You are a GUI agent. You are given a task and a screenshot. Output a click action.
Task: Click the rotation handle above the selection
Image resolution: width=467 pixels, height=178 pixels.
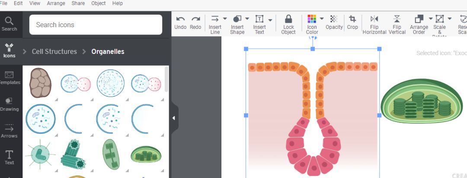click(x=313, y=37)
